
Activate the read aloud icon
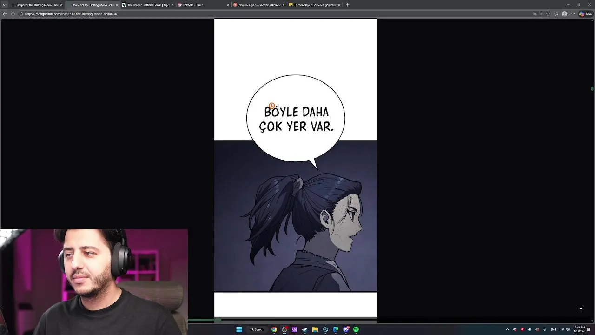click(542, 14)
